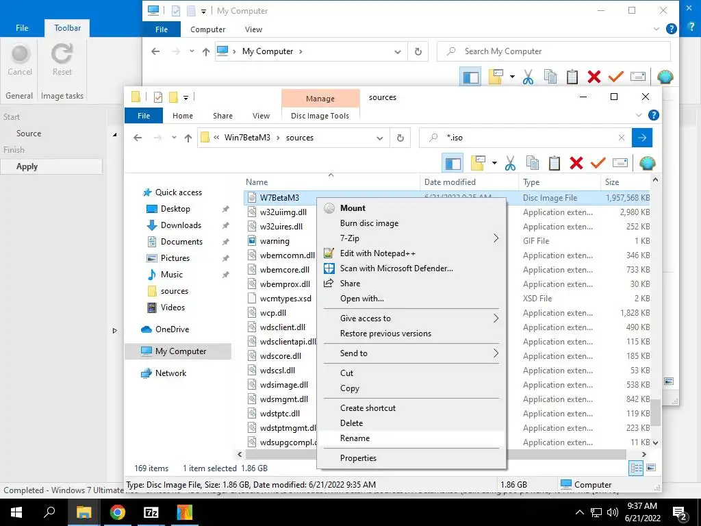Open Disc Image Tools tab
701x526 pixels.
320,116
